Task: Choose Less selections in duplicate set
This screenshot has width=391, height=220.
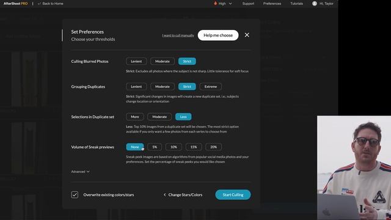Action: click(183, 117)
